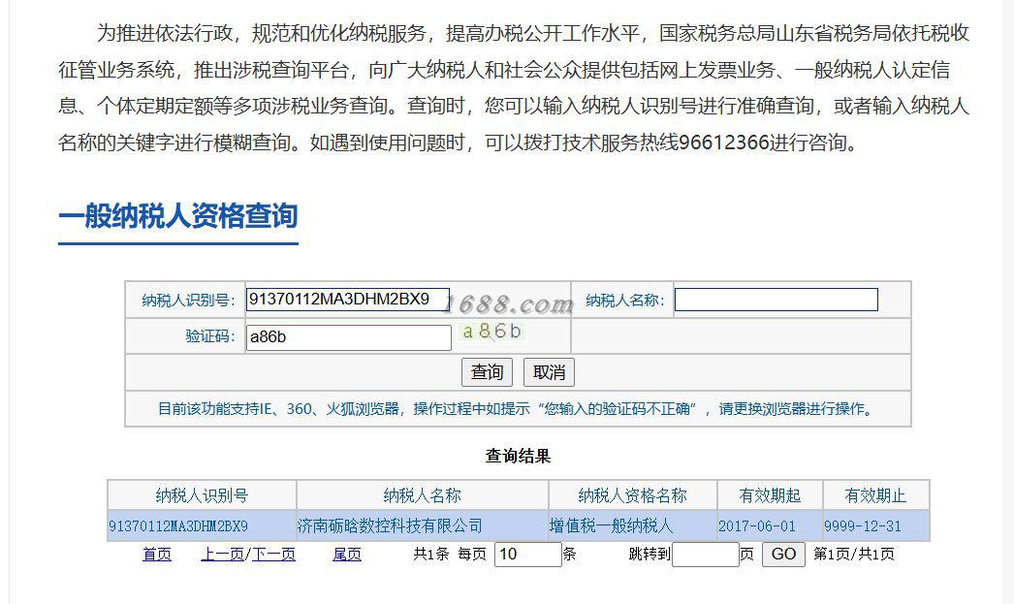Viewport: 1014px width, 604px height.
Task: Click the 每页 records count field
Action: point(527,555)
